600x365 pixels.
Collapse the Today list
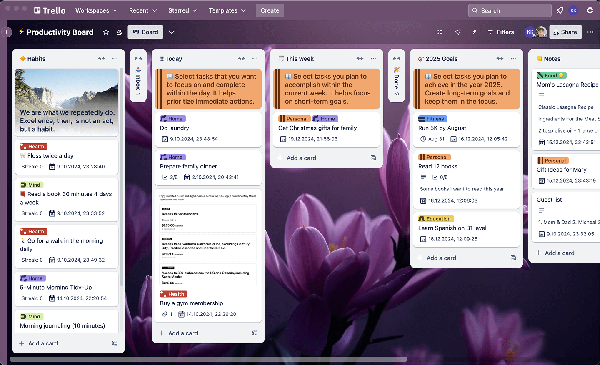(x=242, y=59)
